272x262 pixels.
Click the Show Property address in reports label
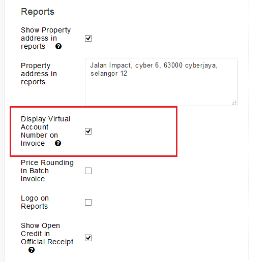[x=46, y=38]
